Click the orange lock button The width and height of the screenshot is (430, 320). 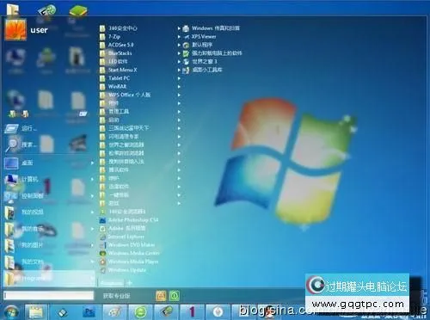pos(161,296)
